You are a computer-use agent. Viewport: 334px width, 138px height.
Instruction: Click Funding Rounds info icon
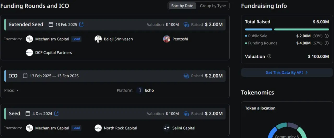326,43
